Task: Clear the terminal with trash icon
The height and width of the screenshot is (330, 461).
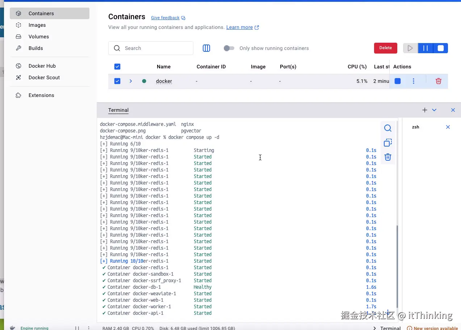Action: [388, 157]
